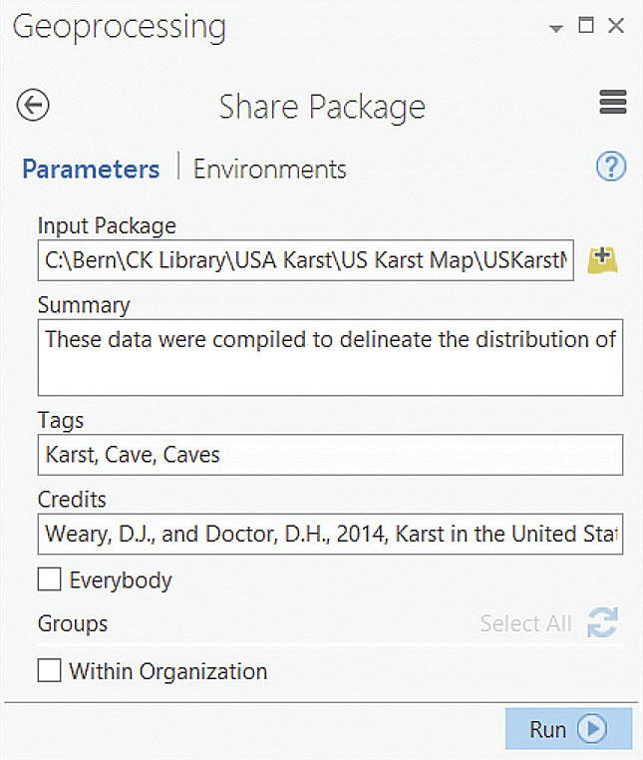The image size is (643, 760).
Task: Switch to the Parameters tab
Action: pos(91,169)
